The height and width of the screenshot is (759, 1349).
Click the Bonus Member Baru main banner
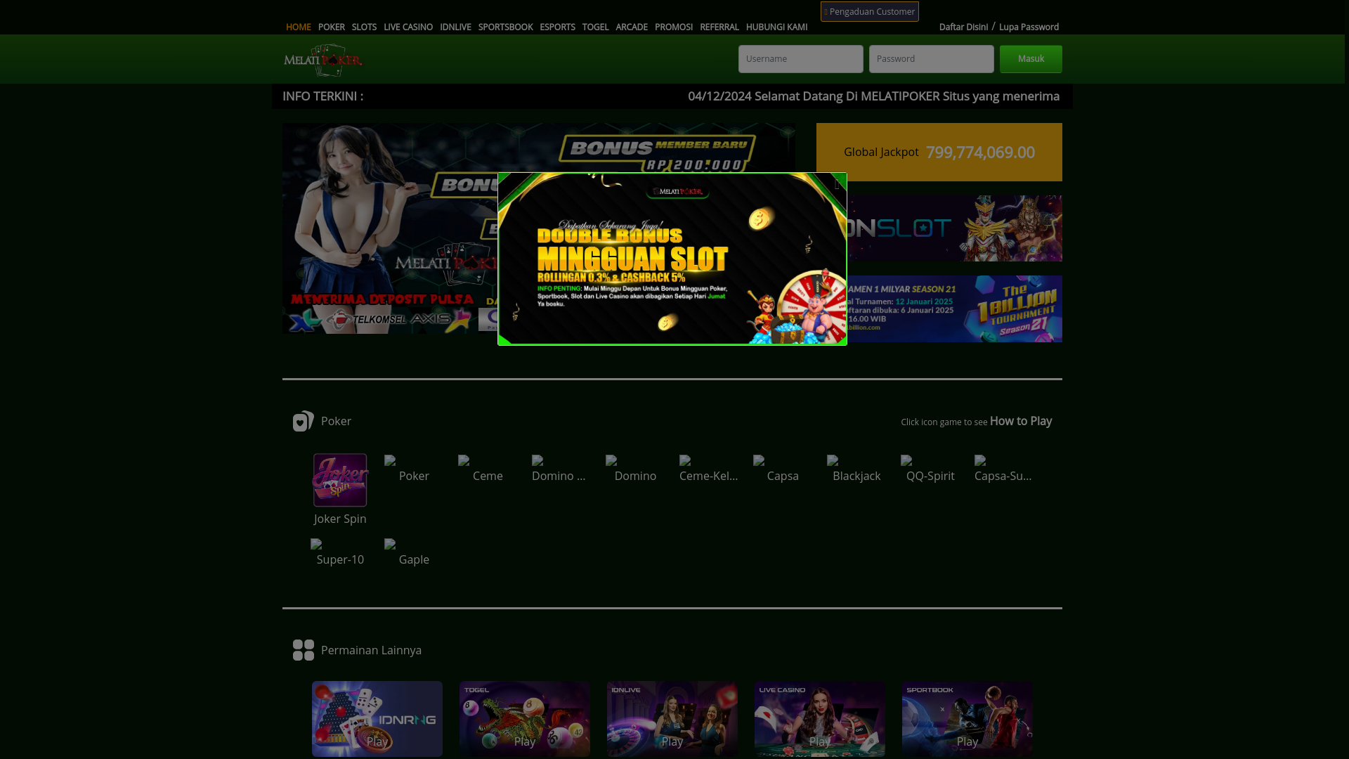[x=390, y=228]
